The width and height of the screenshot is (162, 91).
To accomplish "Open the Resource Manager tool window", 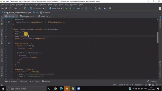I will click(x=2, y=36).
